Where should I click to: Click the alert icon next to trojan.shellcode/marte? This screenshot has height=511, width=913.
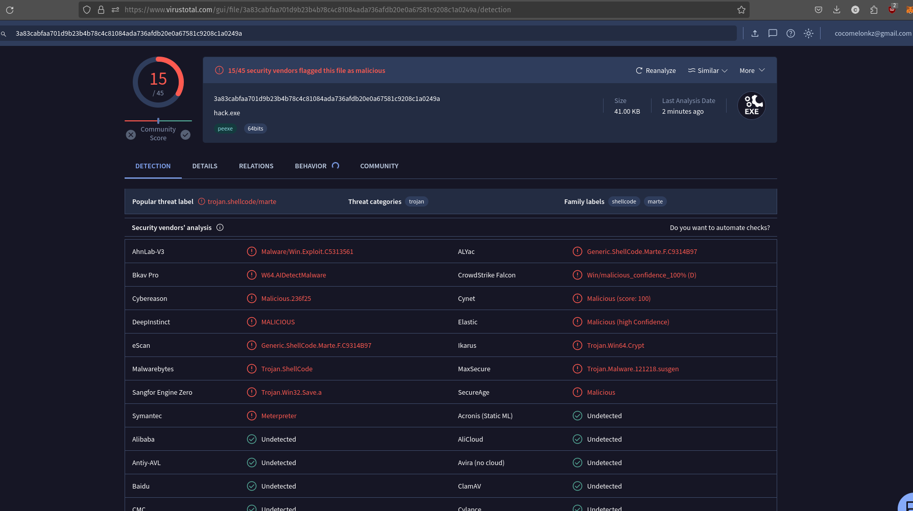click(x=201, y=201)
